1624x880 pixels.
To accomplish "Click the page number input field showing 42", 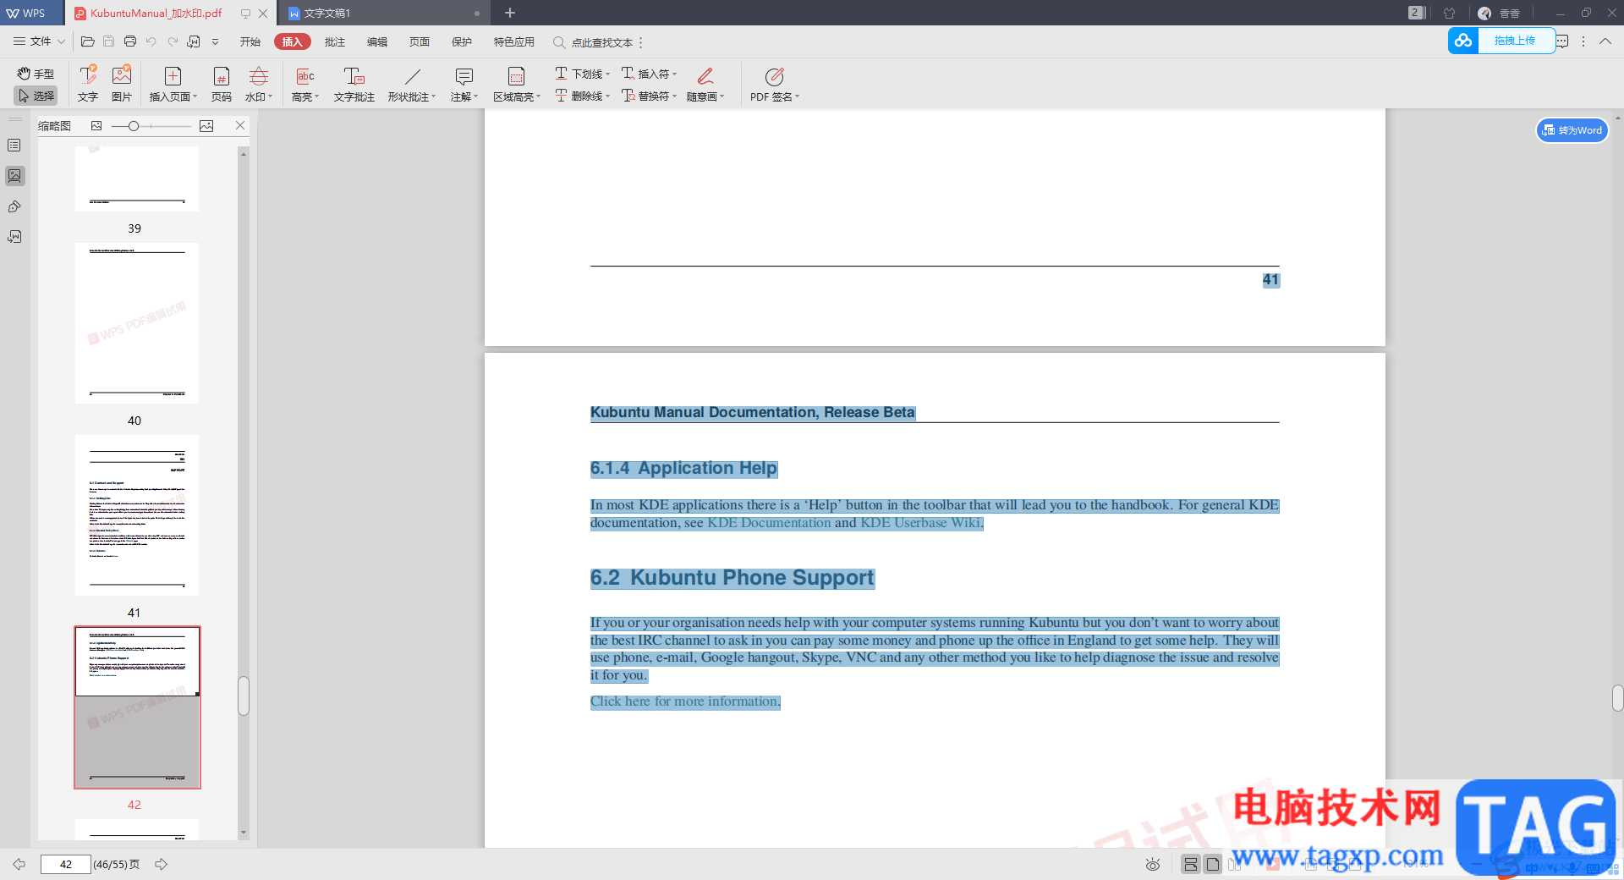I will [x=66, y=864].
